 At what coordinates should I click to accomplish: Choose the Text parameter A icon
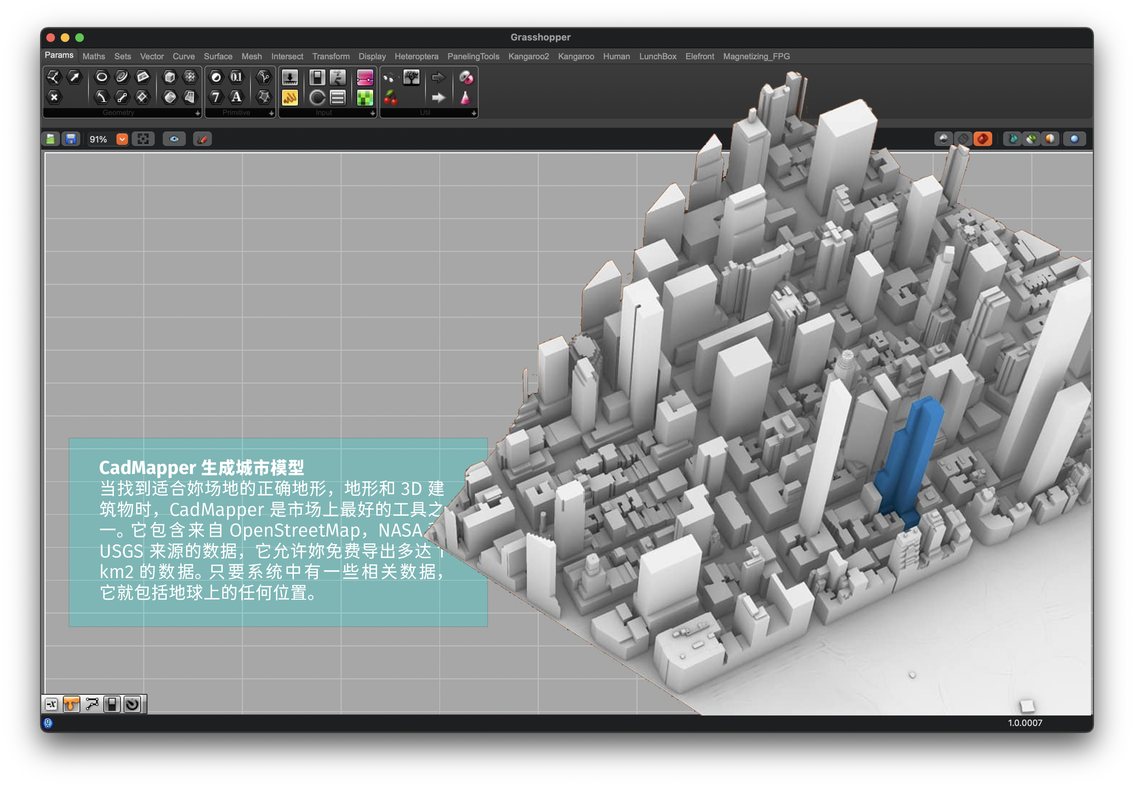[236, 98]
